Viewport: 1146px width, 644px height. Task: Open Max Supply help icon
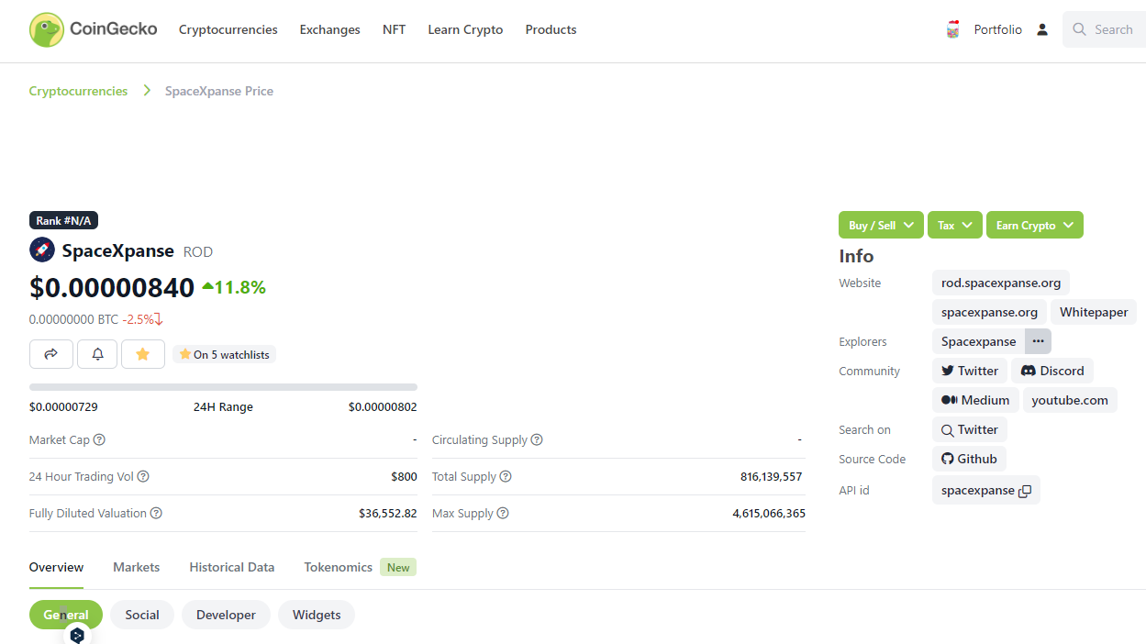(x=503, y=513)
